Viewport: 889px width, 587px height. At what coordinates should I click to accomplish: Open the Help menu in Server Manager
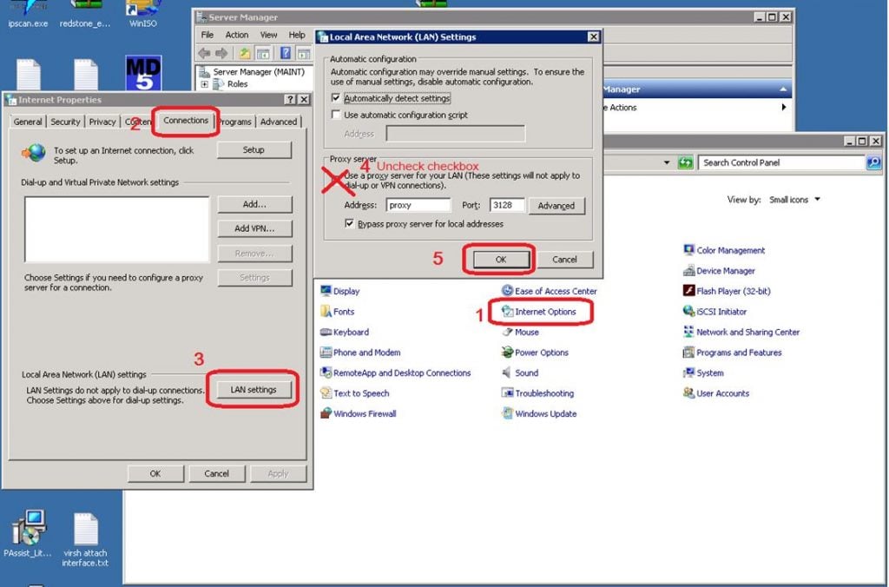coord(297,35)
